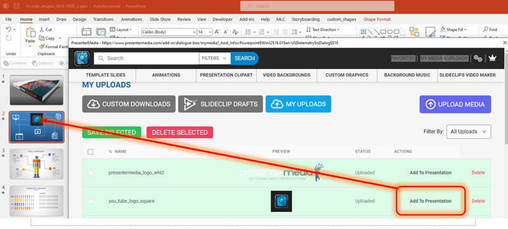Select slide 3 thumbnail in slide panel
508x229 pixels.
pos(37,164)
